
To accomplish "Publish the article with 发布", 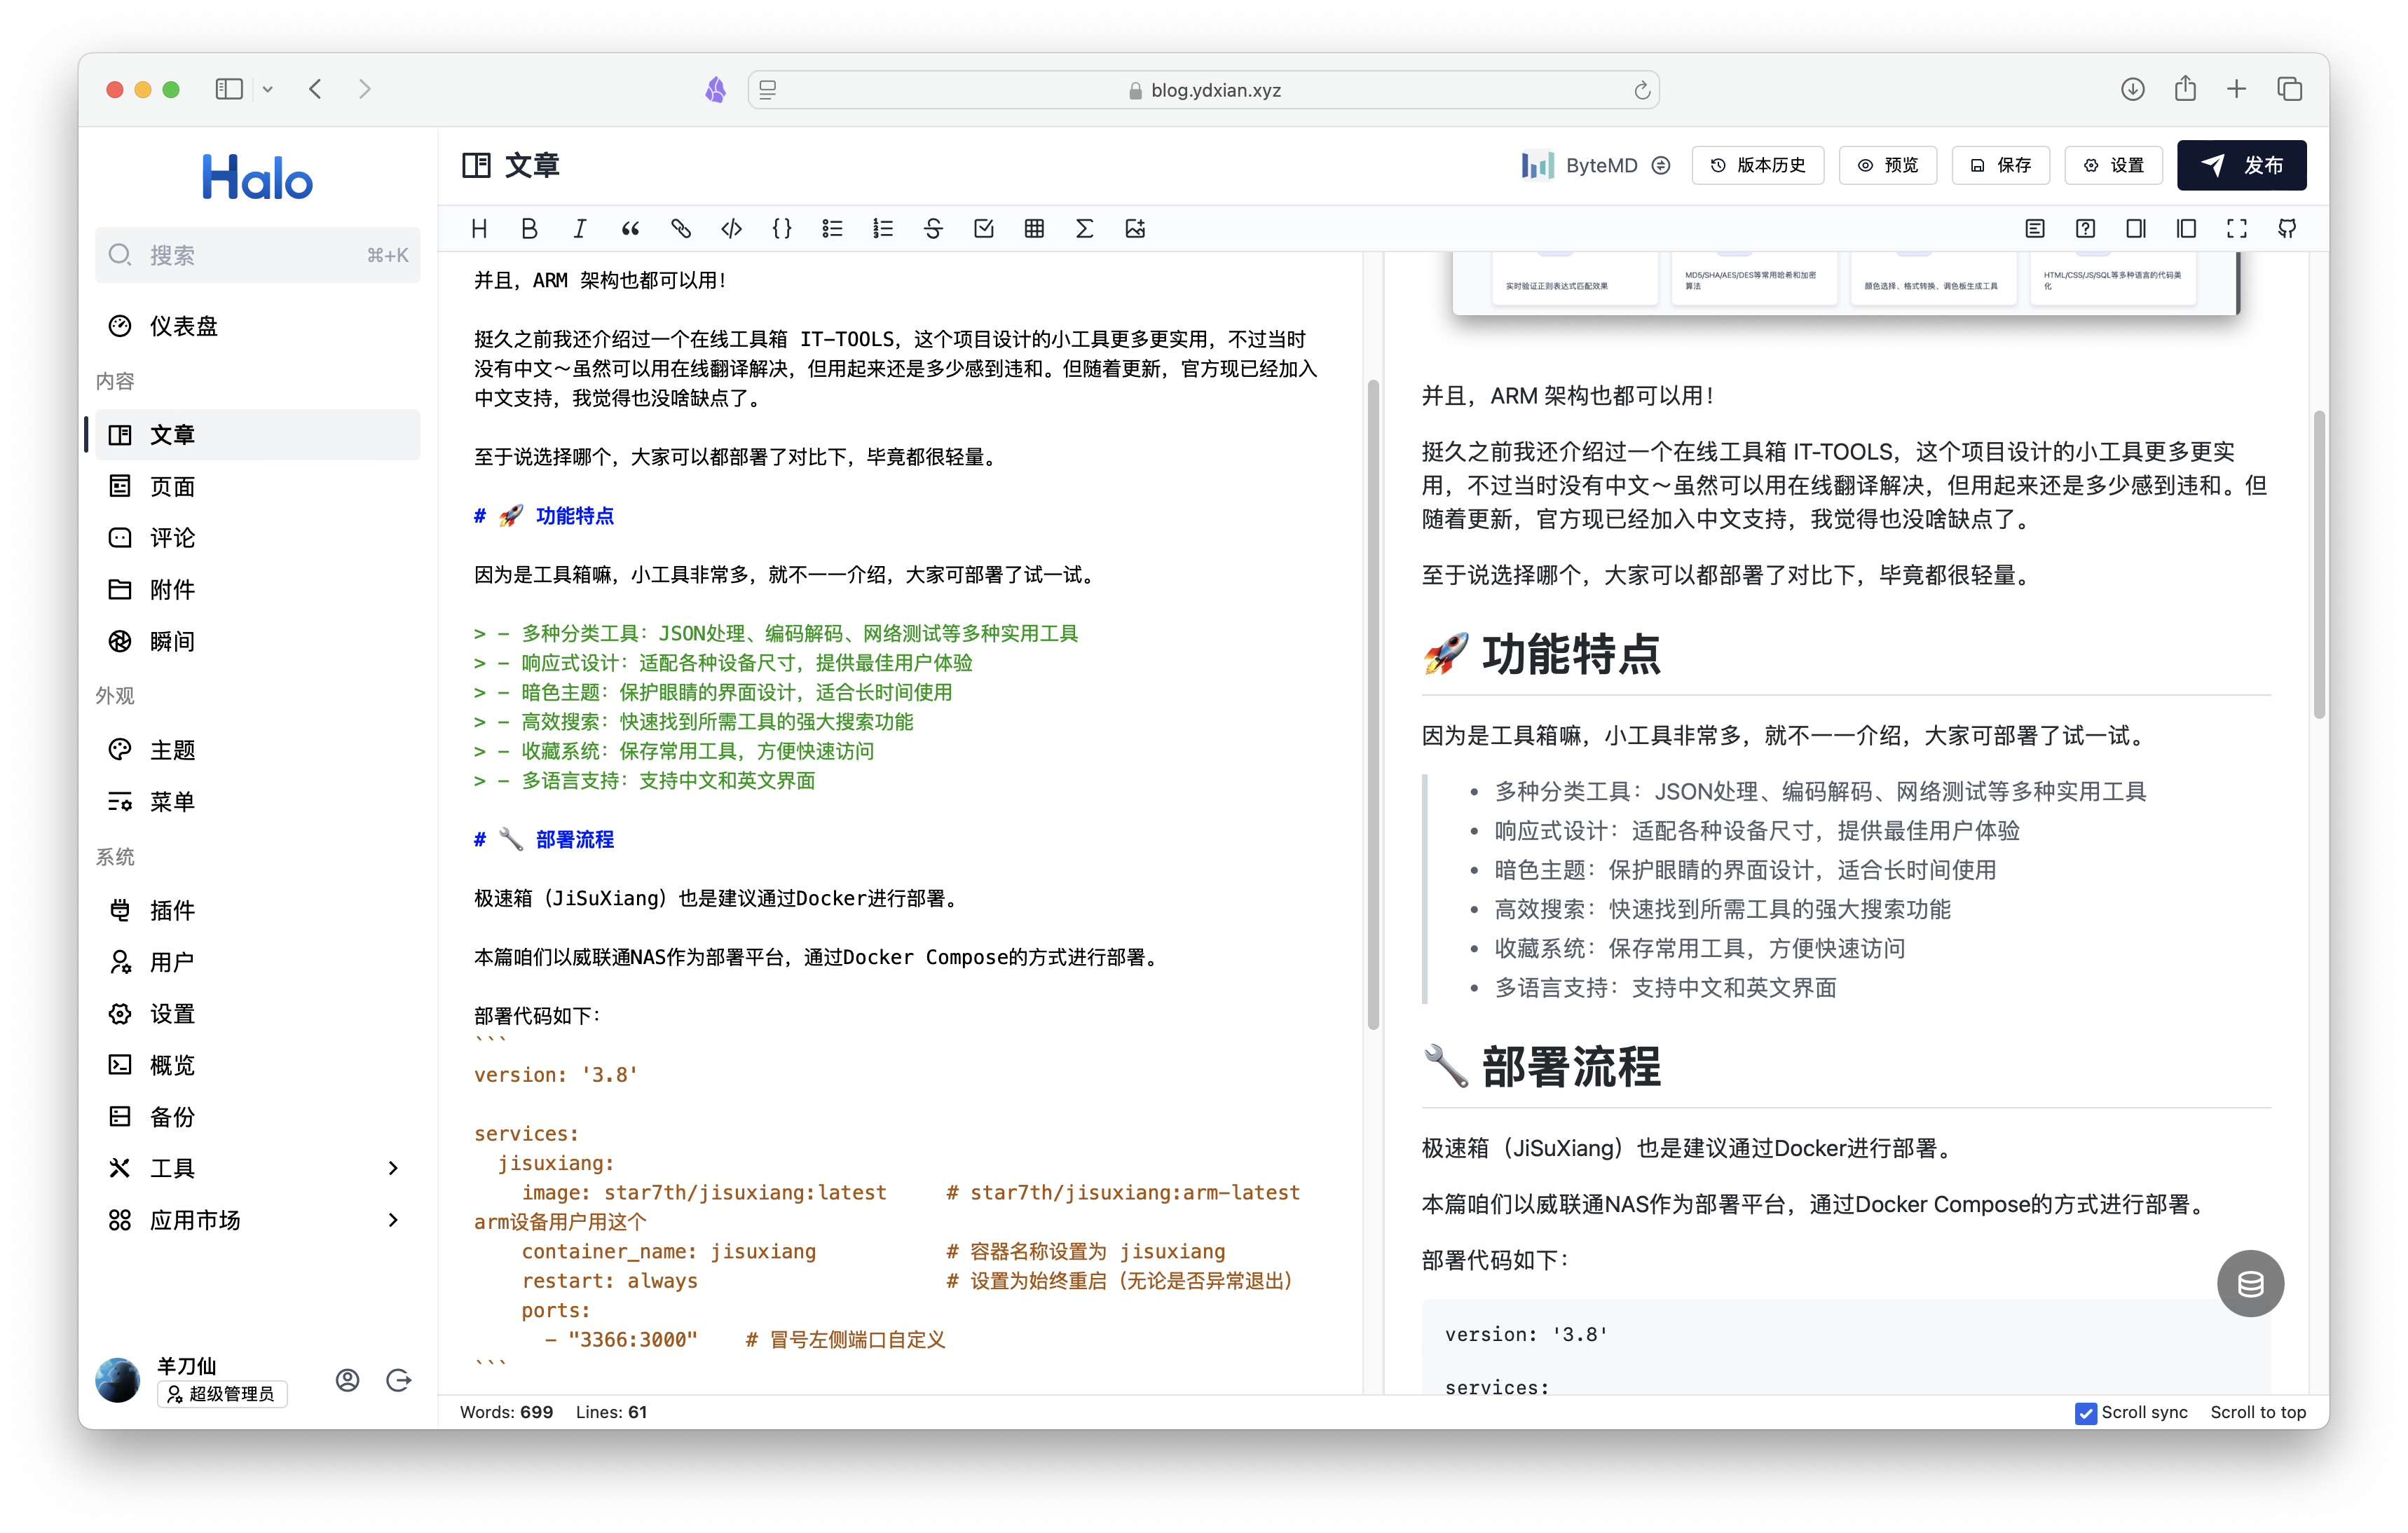I will pyautogui.click(x=2241, y=165).
